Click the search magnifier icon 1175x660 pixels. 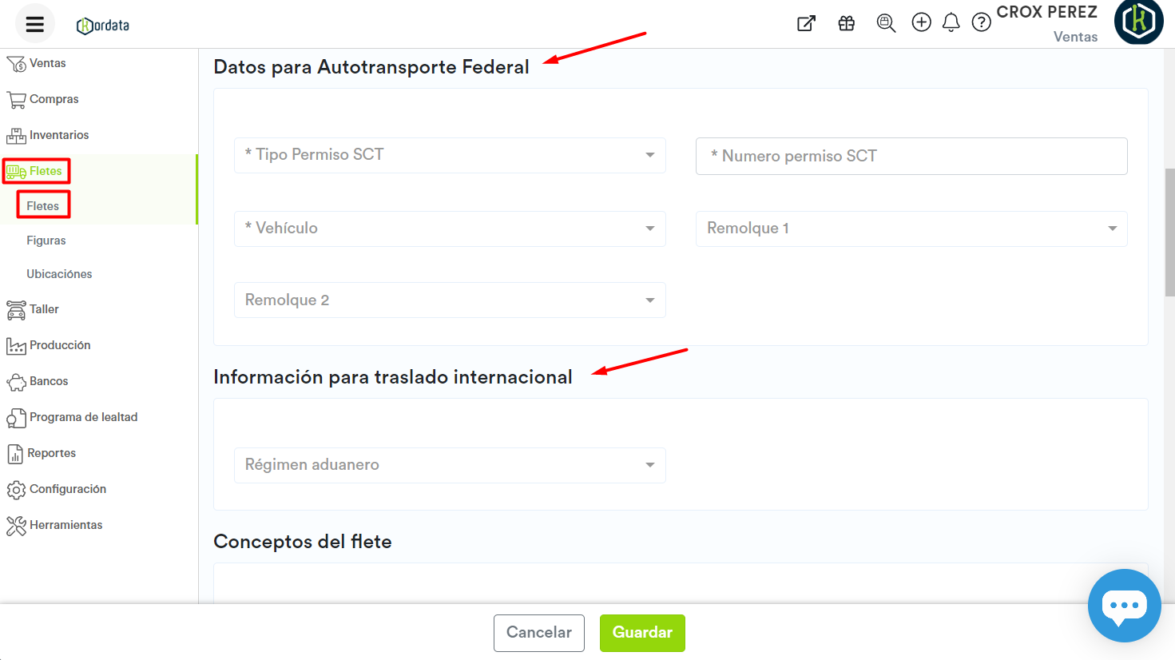[x=886, y=23]
